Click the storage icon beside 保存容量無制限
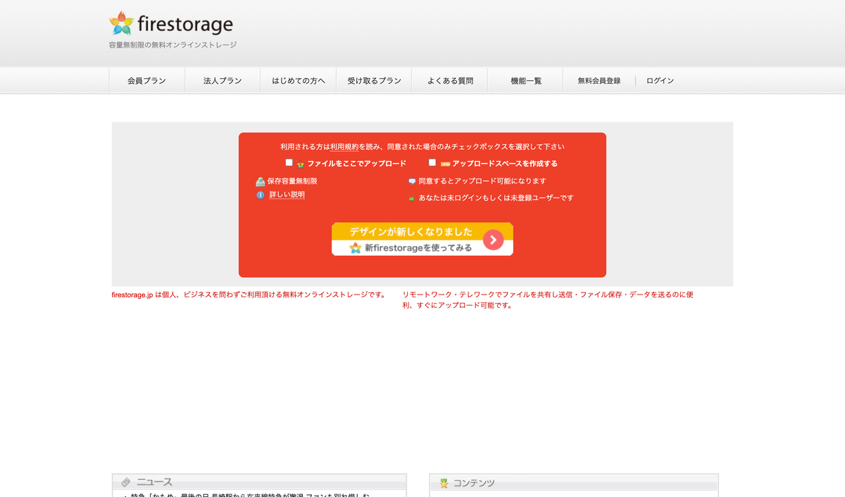The image size is (845, 497). point(261,181)
